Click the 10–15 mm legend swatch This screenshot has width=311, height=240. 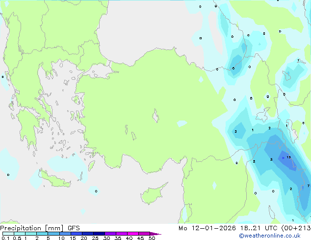click(x=65, y=234)
